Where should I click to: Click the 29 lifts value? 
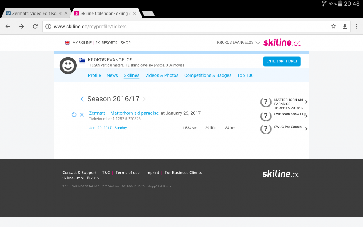click(211, 128)
